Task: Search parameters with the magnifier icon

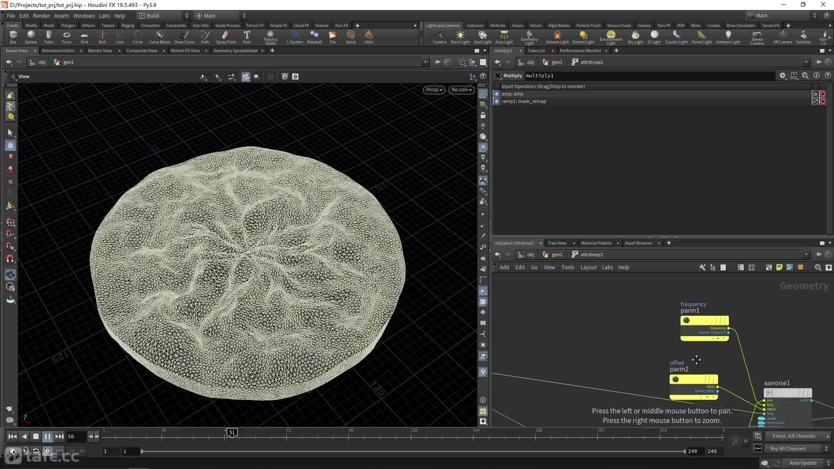Action: point(805,76)
